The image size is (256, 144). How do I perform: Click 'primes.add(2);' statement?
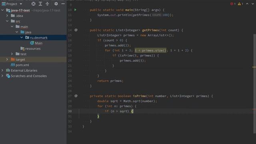pyautogui.click(x=118, y=45)
